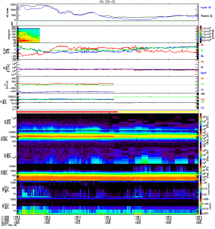Click the 1540 time tick label
The width and height of the screenshot is (215, 229).
tap(168, 223)
